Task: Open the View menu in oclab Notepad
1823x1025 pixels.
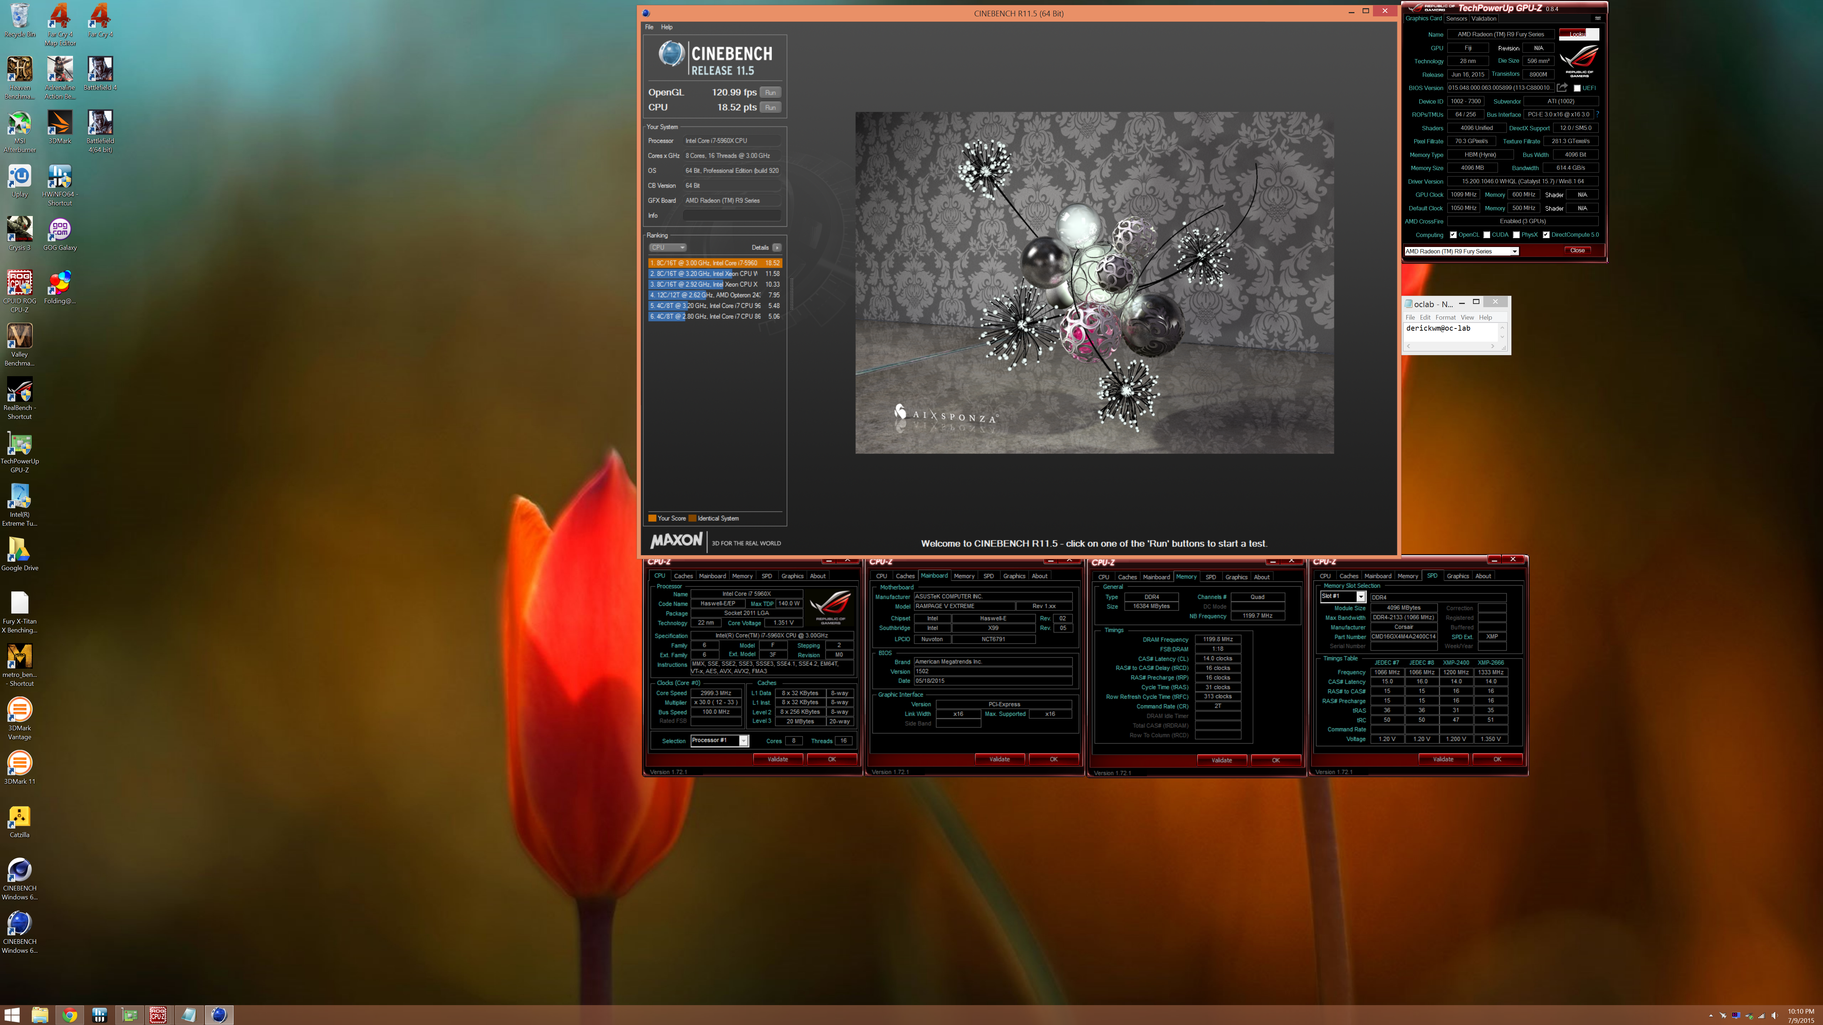Action: pos(1467,317)
